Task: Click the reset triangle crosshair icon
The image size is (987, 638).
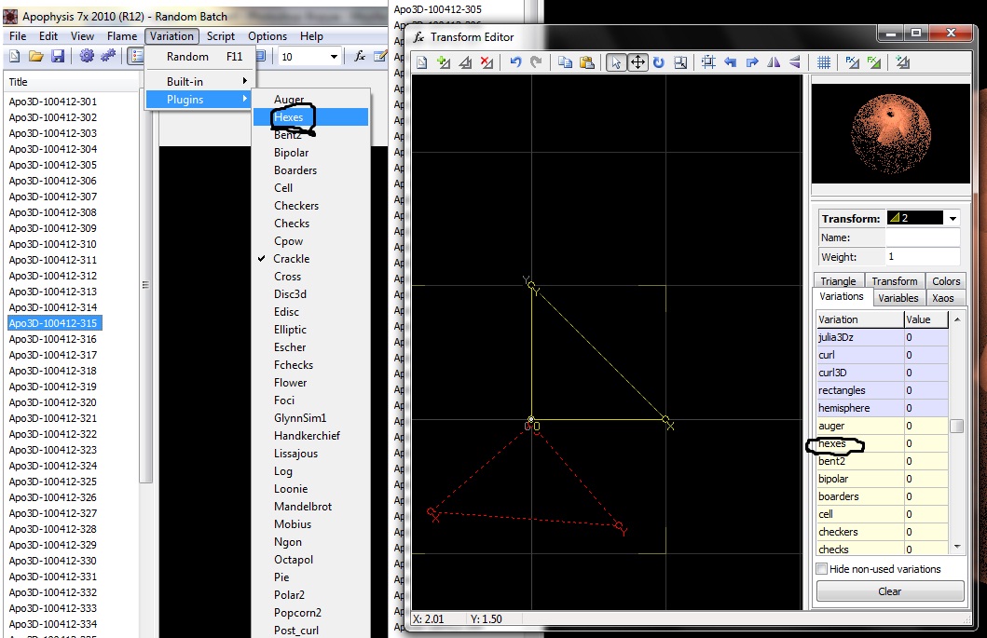Action: pos(708,62)
